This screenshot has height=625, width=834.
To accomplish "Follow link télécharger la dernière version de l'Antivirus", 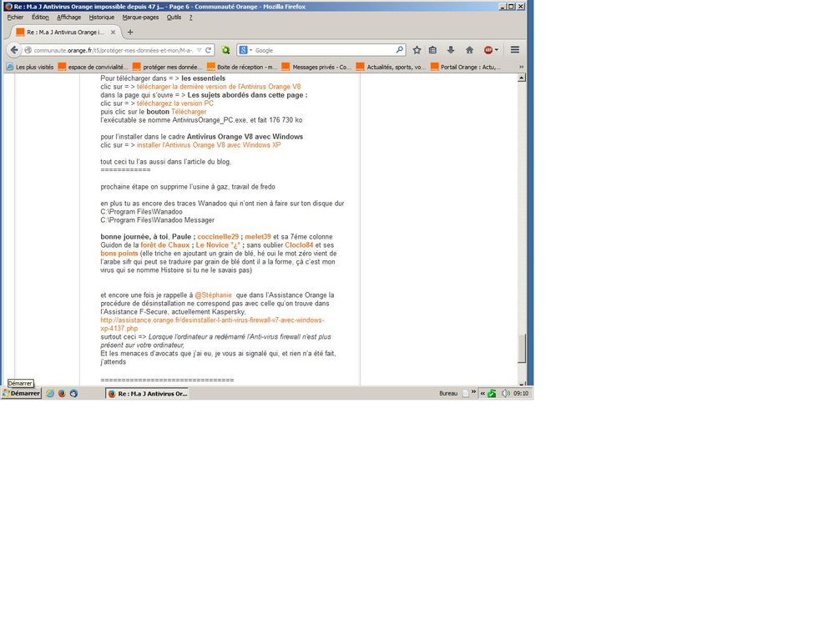I will click(219, 87).
